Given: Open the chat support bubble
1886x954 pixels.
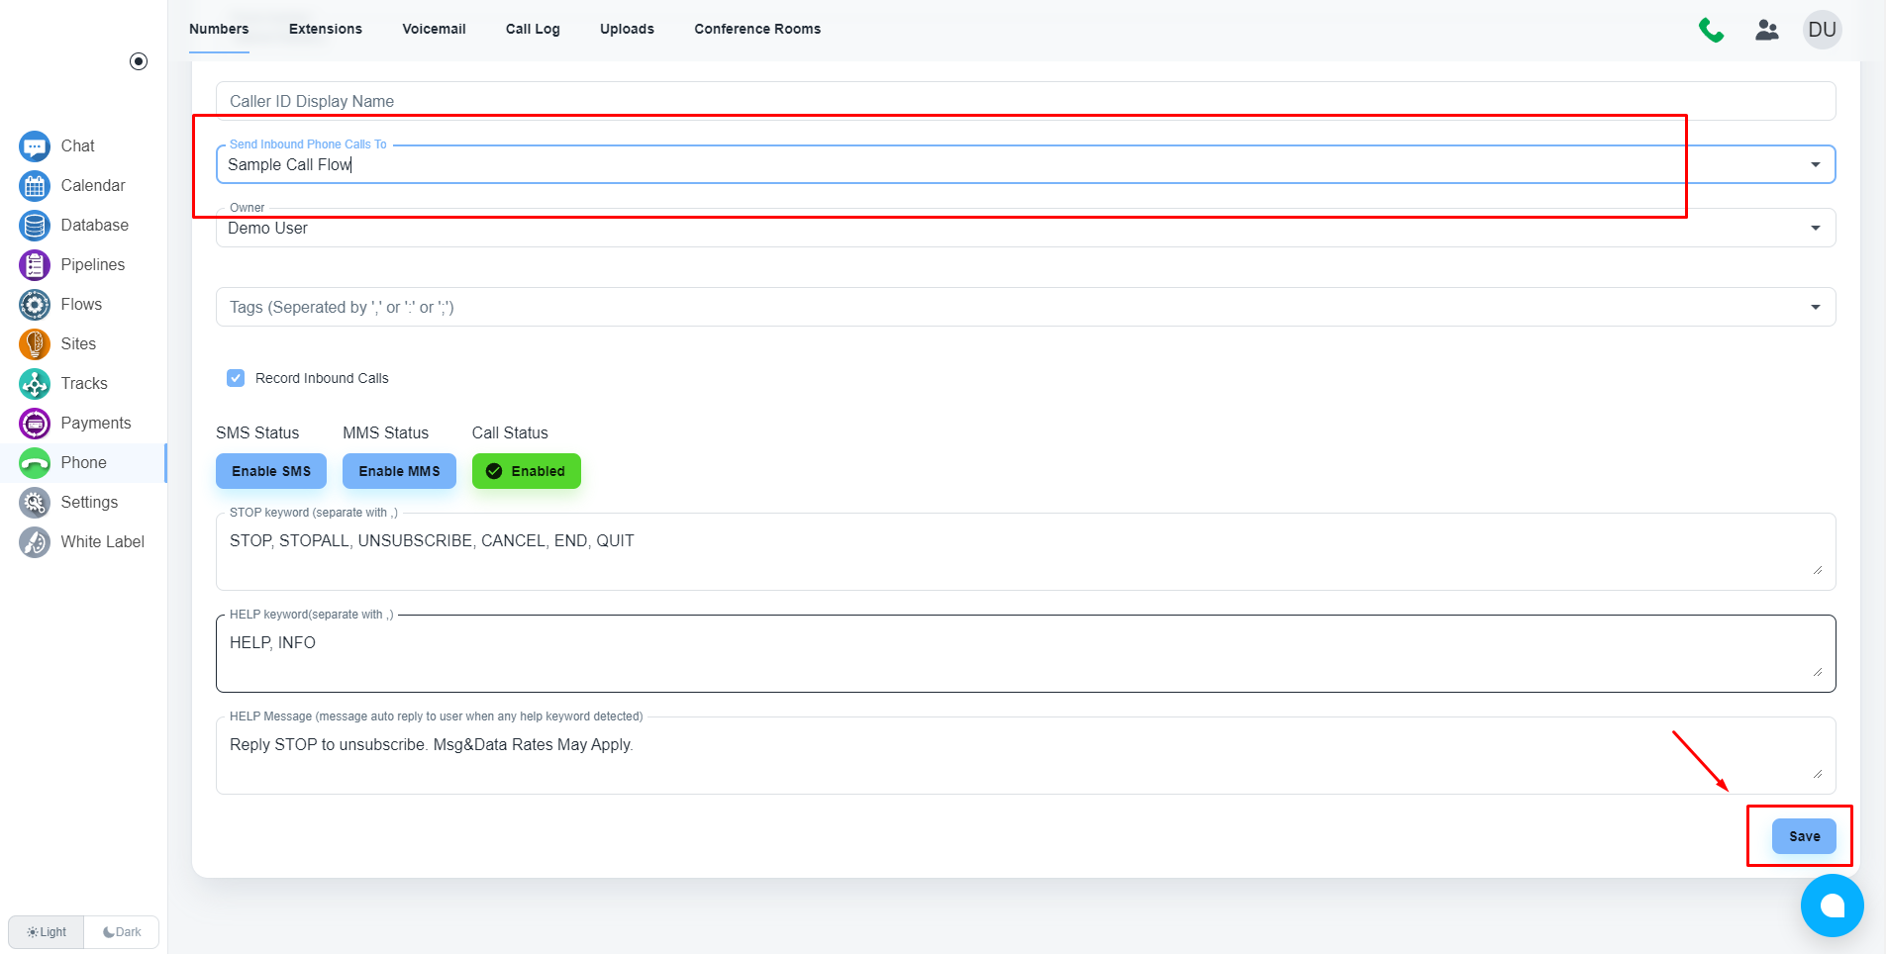Looking at the screenshot, I should 1832,905.
